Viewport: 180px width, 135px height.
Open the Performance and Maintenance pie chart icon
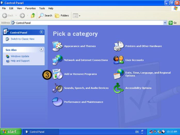click(x=57, y=102)
